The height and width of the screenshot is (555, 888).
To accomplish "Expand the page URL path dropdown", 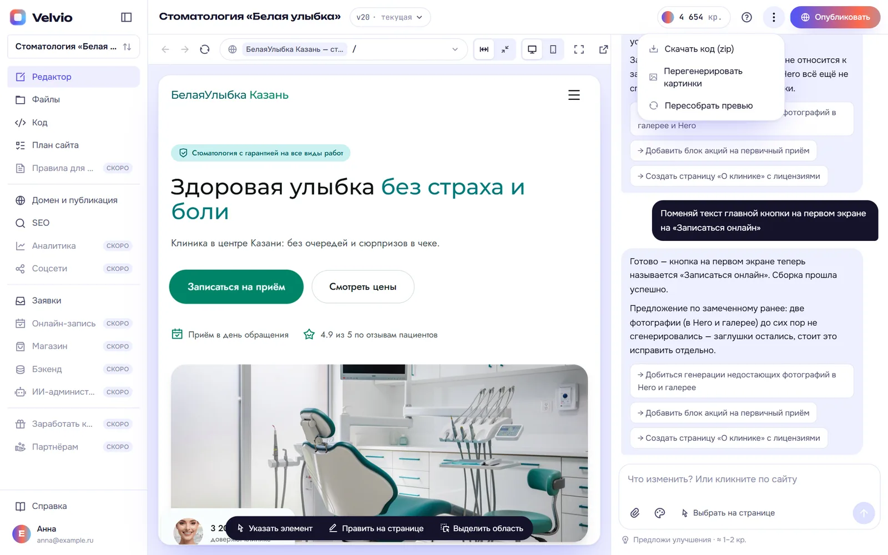I will [x=455, y=49].
